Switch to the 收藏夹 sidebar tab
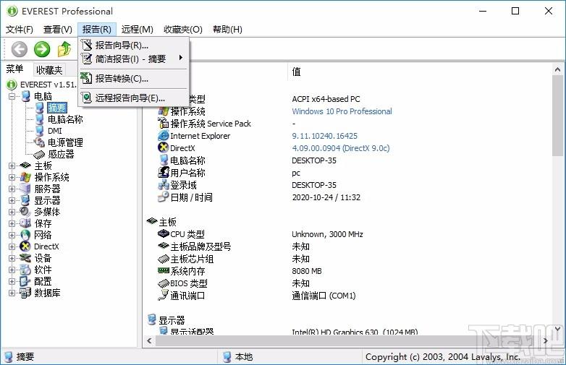Image resolution: width=566 pixels, height=365 pixels. 49,70
